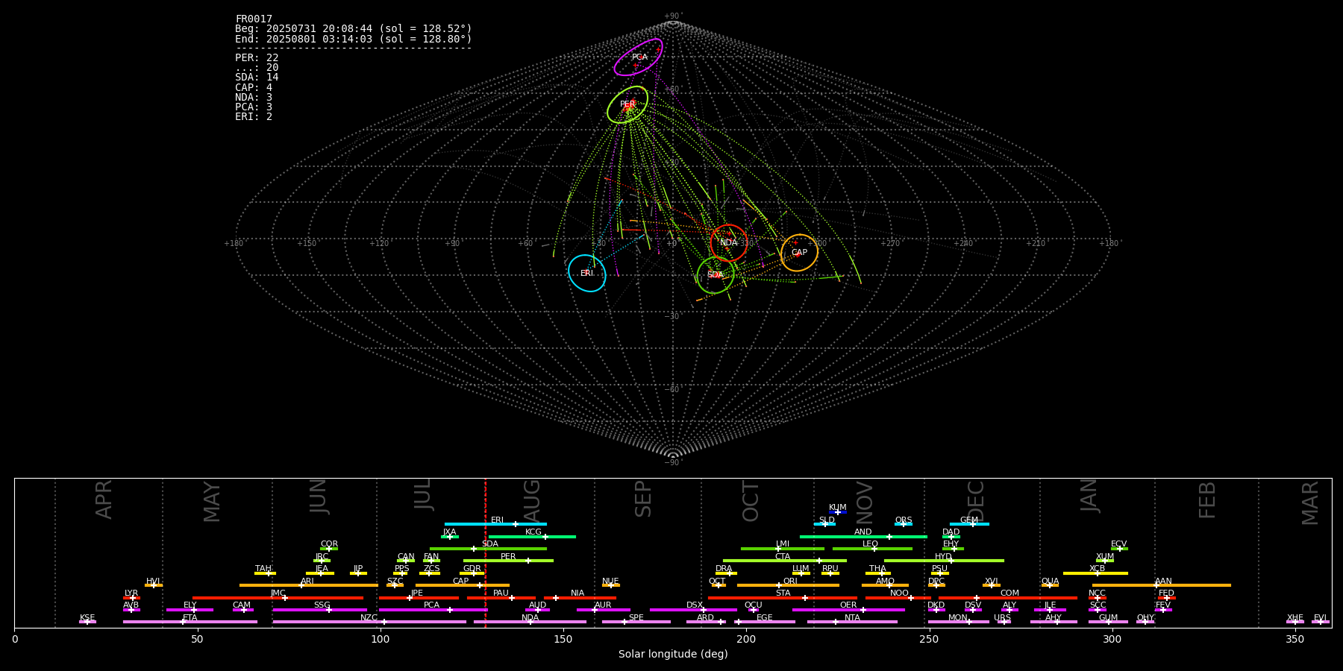Screen dimensions: 1343x671
Task: Click the light green HYD shower bar
Action: (x=944, y=561)
